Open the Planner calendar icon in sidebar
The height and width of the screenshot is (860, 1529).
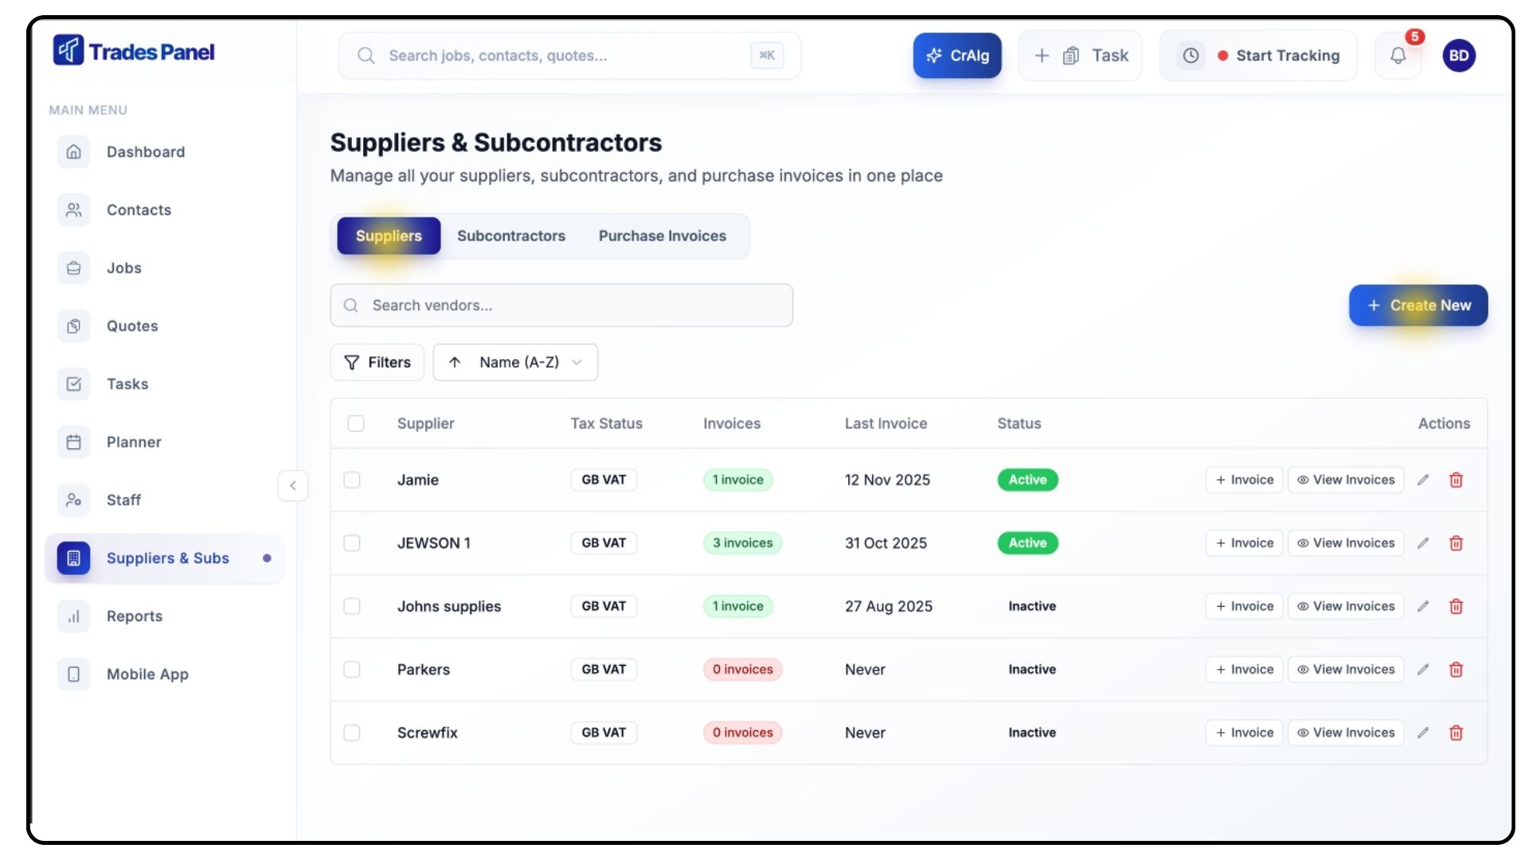(x=74, y=442)
